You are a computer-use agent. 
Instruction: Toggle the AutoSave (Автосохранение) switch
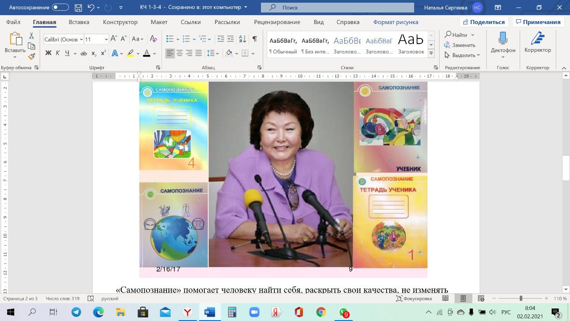[60, 8]
